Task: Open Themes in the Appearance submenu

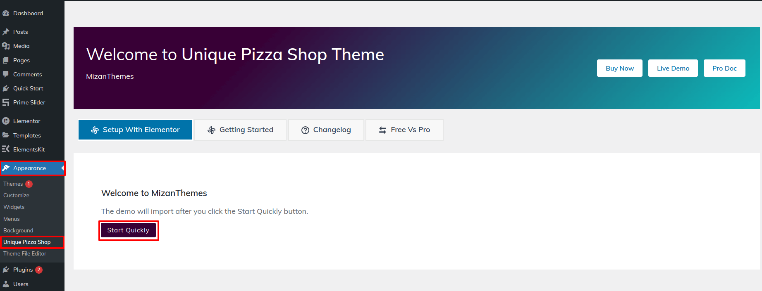Action: (x=13, y=184)
